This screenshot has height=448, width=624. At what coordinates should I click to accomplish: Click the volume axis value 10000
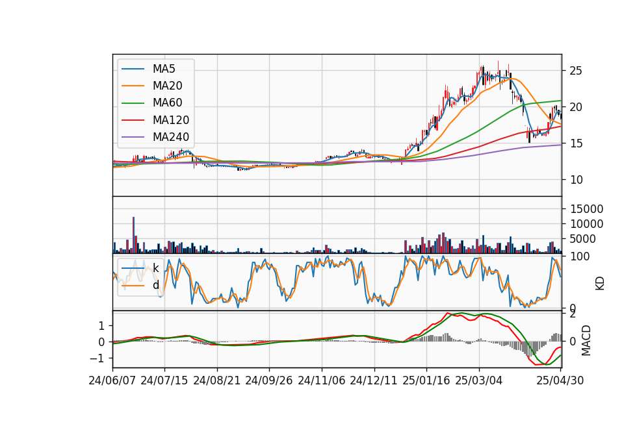click(x=587, y=224)
